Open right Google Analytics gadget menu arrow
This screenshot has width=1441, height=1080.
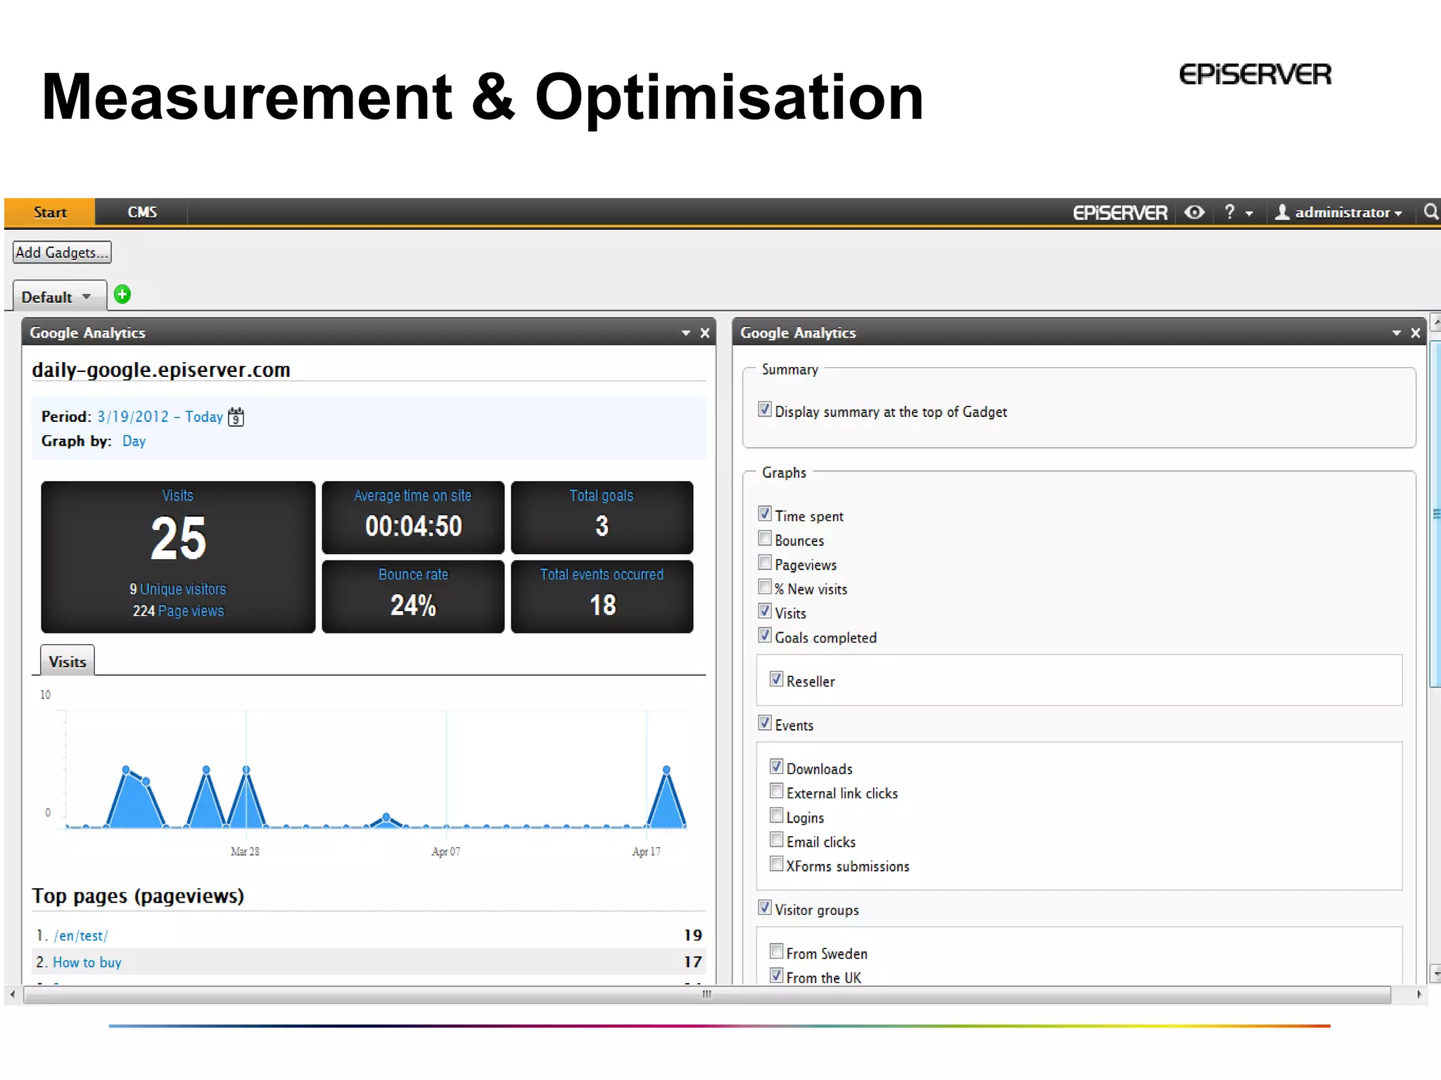1396,333
